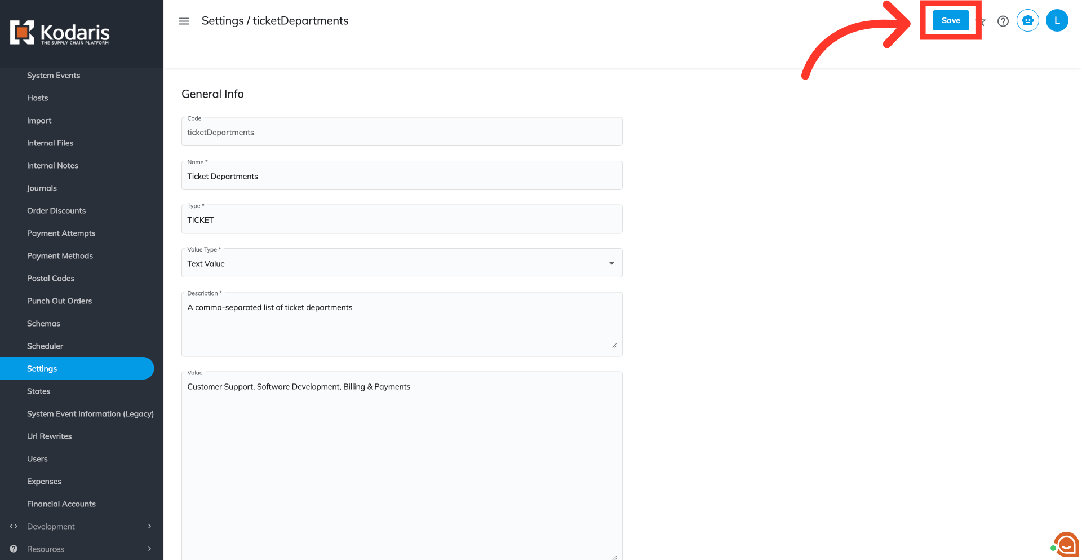Open States in the sidebar
Image resolution: width=1082 pixels, height=560 pixels.
pos(39,391)
